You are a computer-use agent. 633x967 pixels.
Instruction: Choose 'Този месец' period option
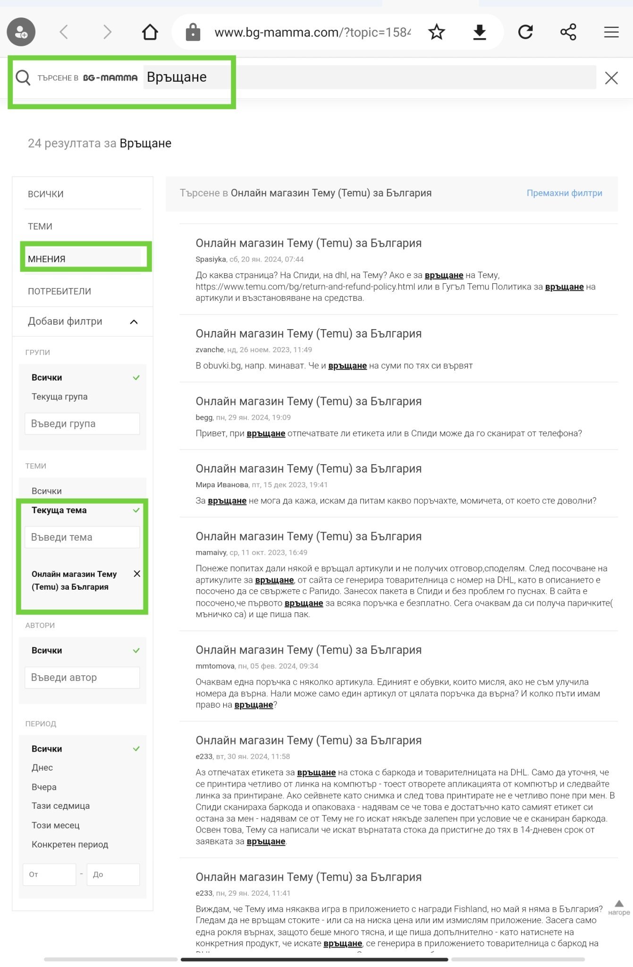click(56, 825)
